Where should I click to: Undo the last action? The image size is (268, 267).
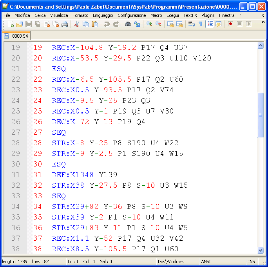[x=107, y=24]
